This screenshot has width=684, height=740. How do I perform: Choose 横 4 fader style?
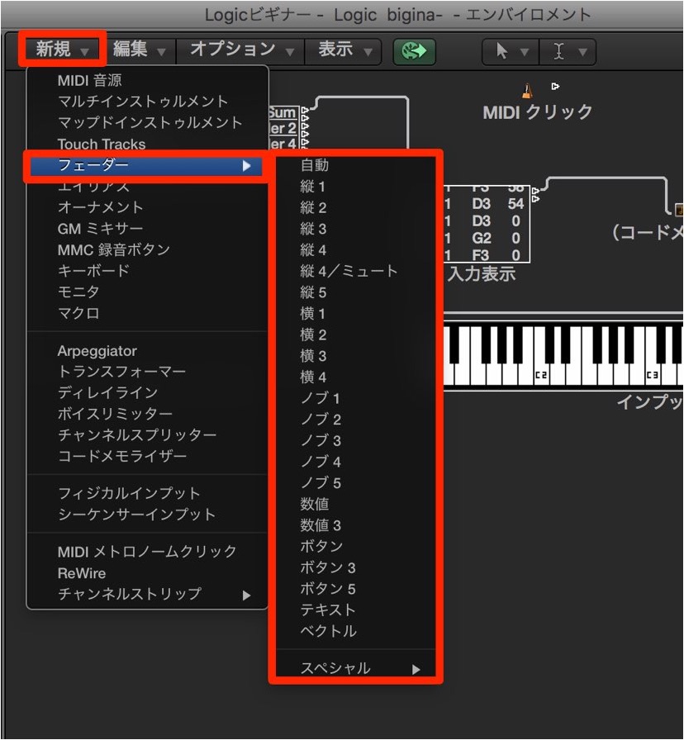click(355, 377)
